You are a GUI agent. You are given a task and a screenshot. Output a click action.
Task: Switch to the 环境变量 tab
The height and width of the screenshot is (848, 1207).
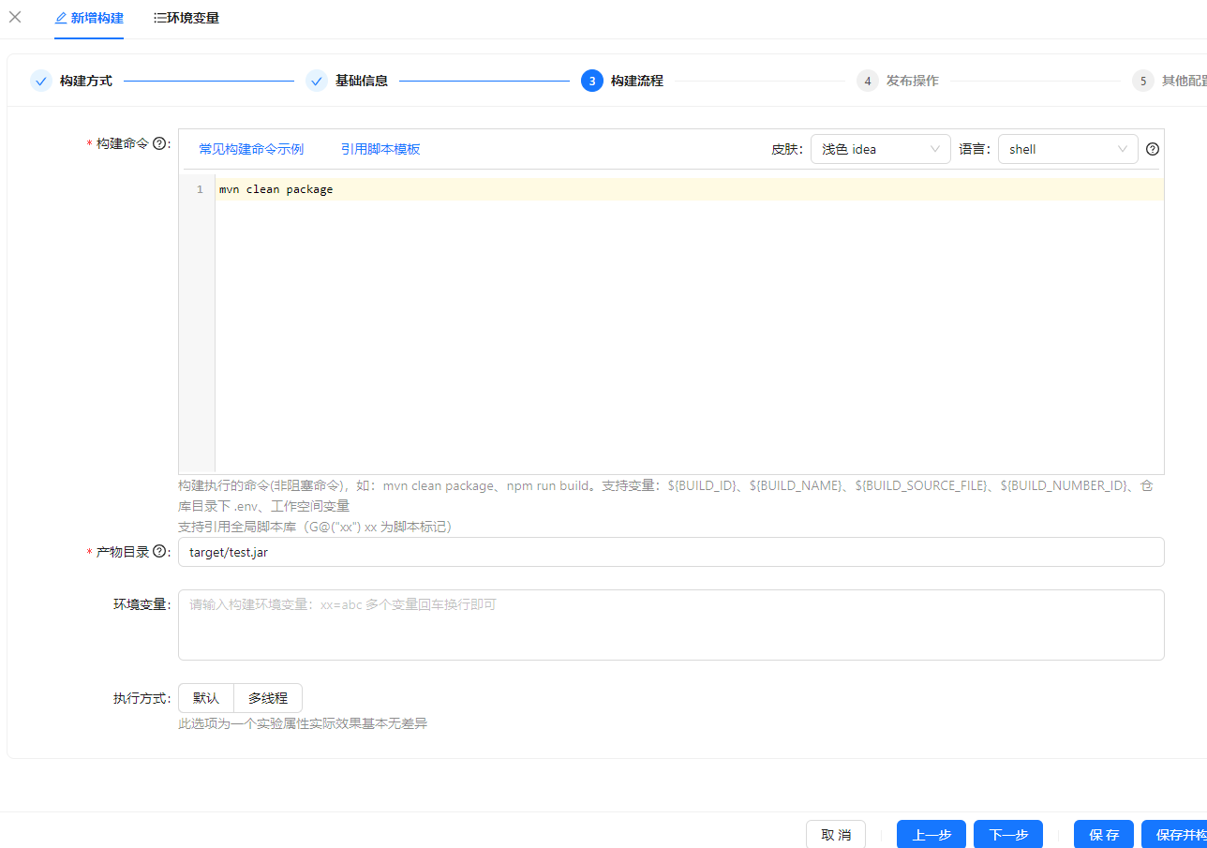(186, 17)
